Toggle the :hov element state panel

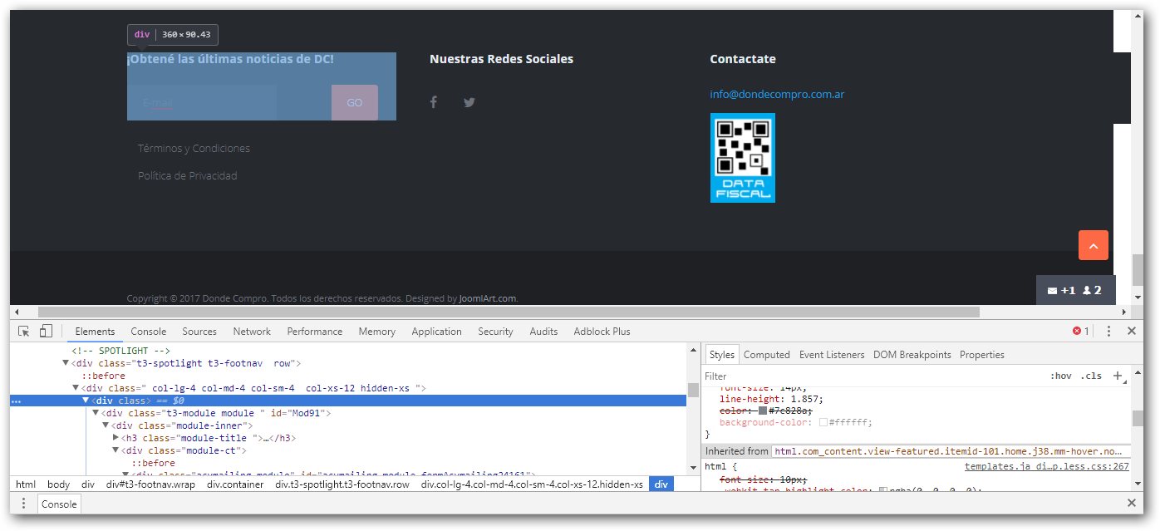(x=1060, y=376)
